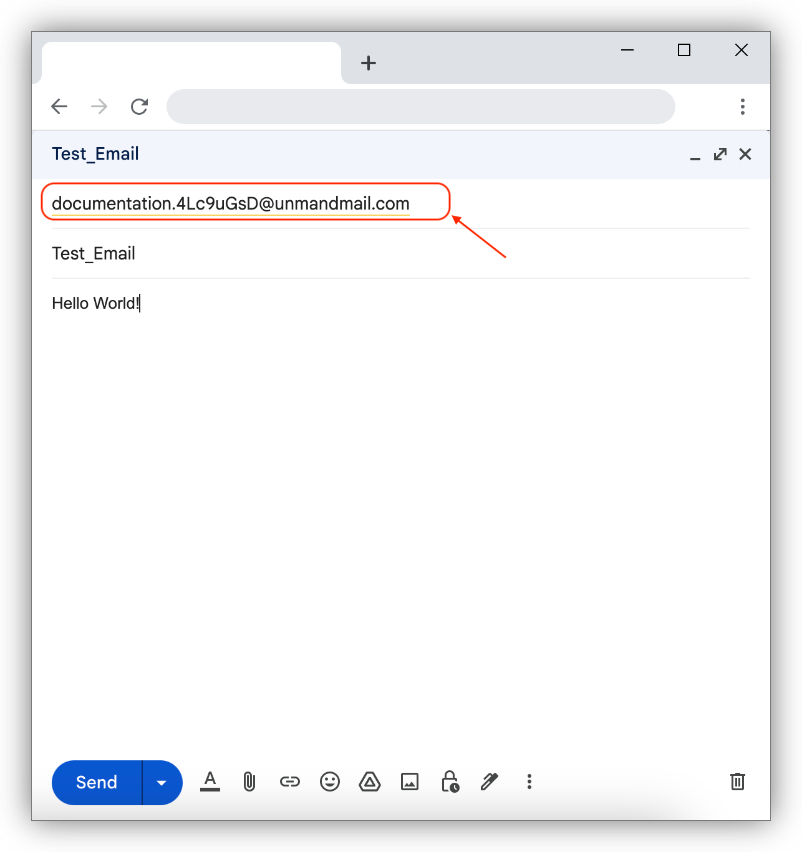Screen dimensions: 802x852
Task: Insert a photo into the email
Action: 409,782
